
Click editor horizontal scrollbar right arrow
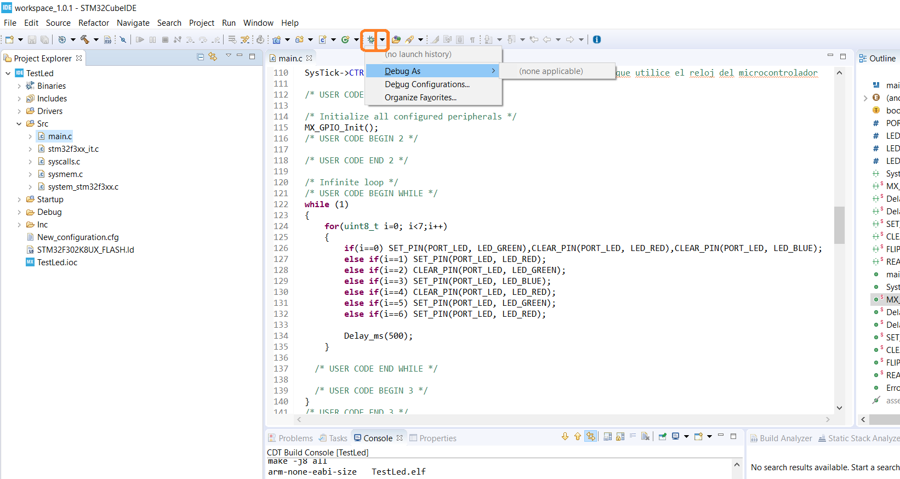(x=828, y=419)
